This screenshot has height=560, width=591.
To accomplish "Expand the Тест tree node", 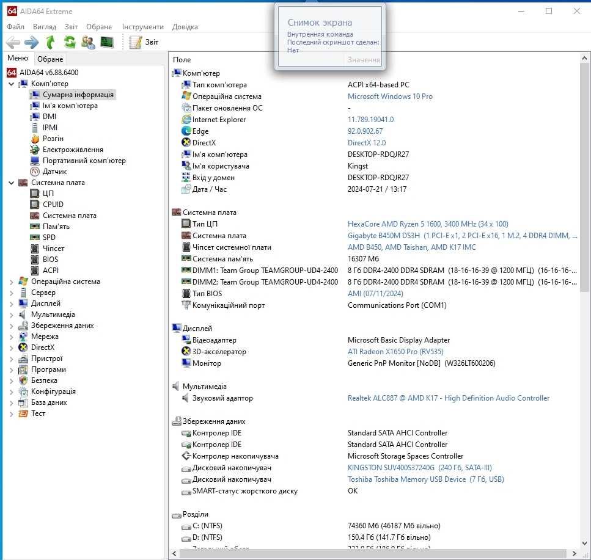I will [x=12, y=413].
